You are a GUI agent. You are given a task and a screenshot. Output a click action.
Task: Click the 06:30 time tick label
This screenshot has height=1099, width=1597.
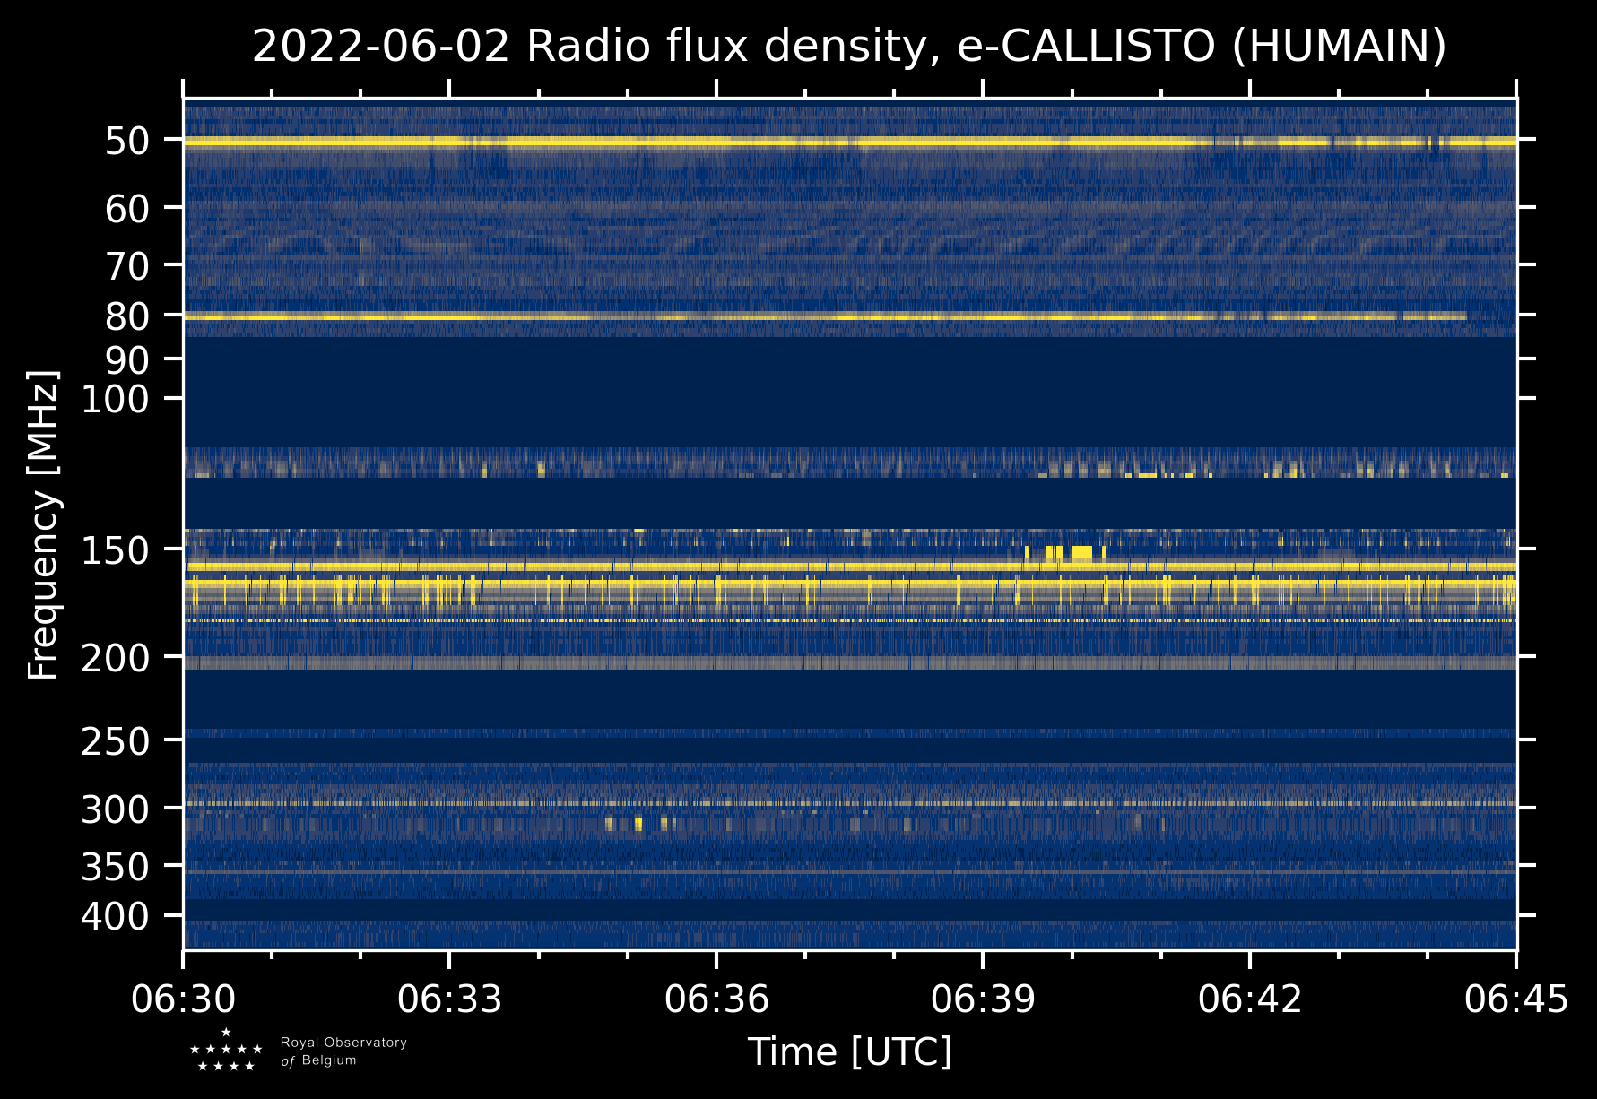click(184, 999)
